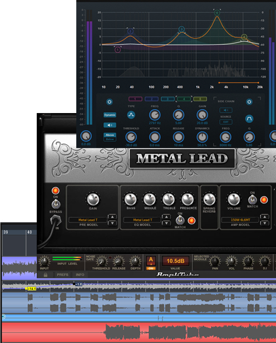Enable the Dynamic mode button

pyautogui.click(x=110, y=115)
